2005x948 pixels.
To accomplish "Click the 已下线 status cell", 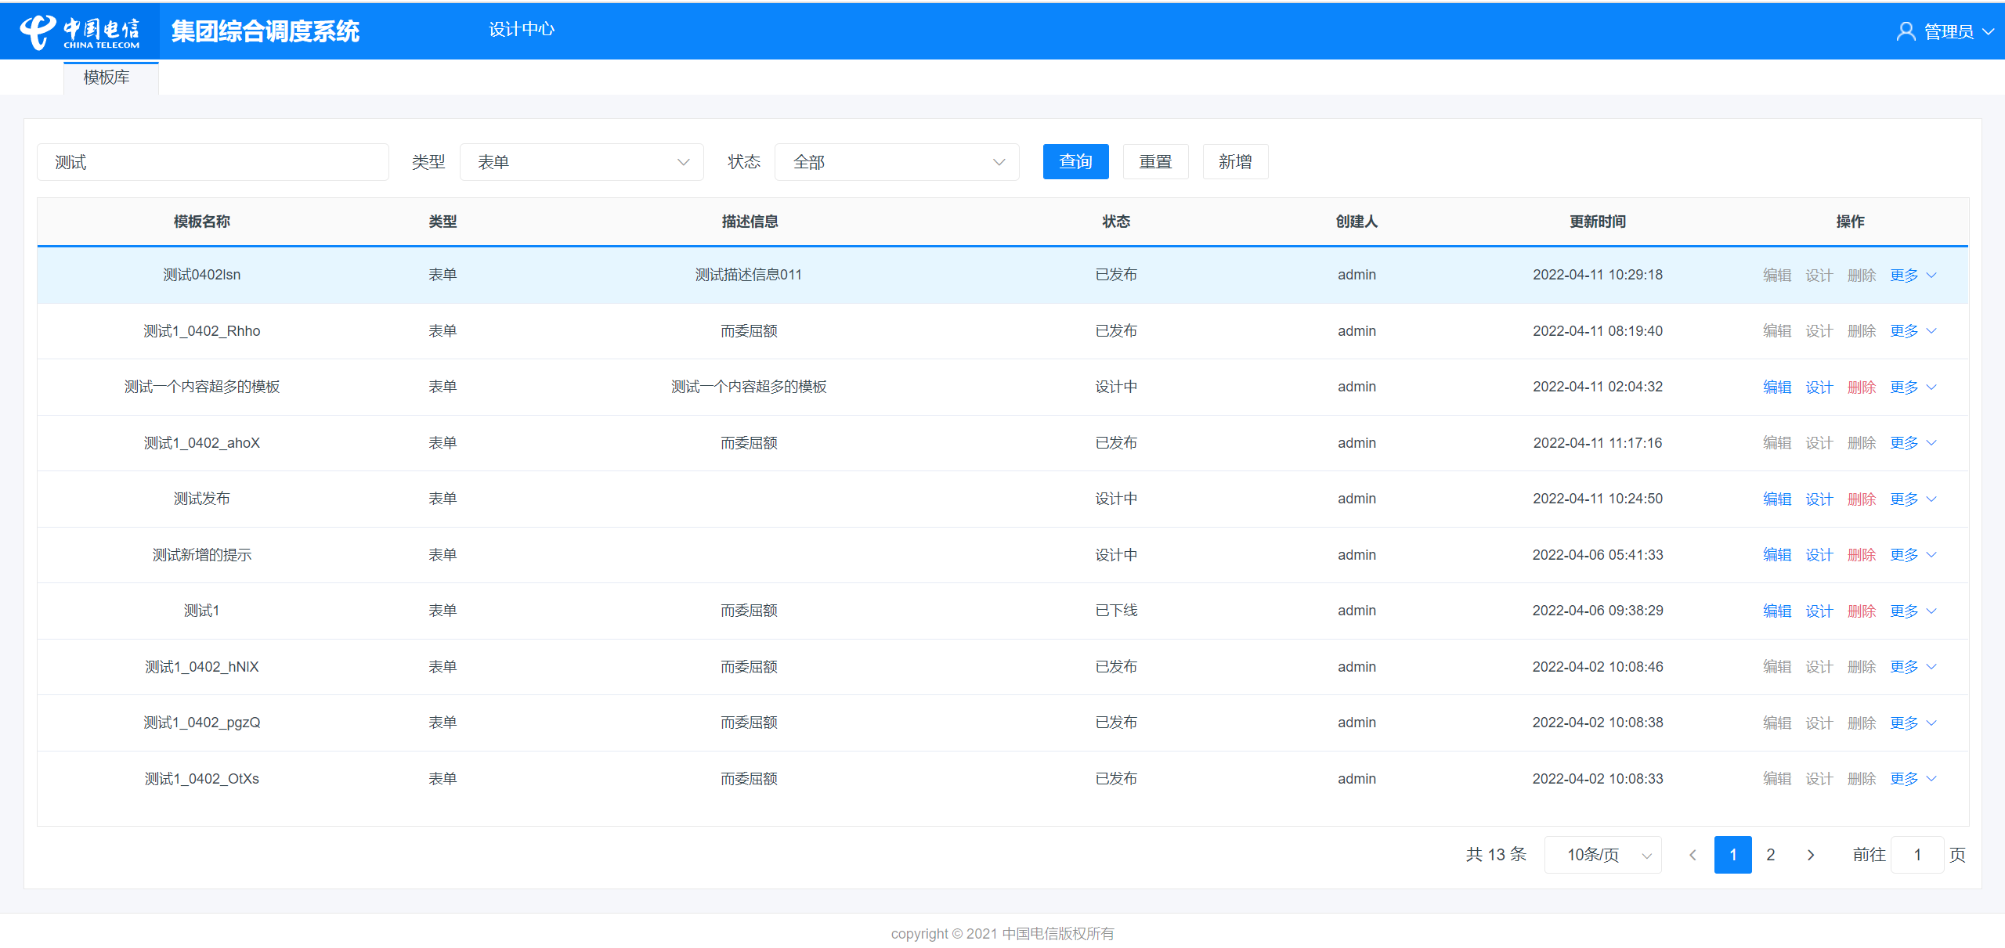I will tap(1116, 611).
